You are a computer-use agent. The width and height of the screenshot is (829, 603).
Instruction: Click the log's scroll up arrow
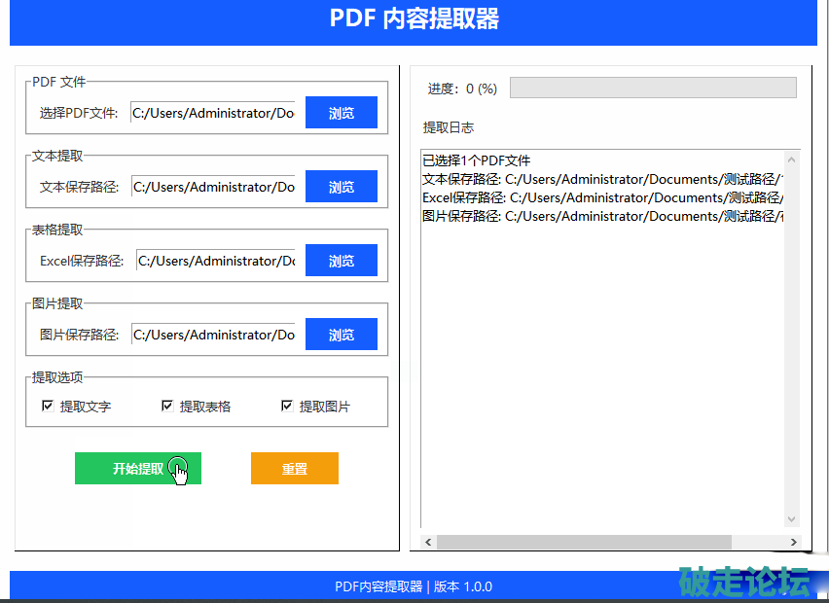[792, 160]
